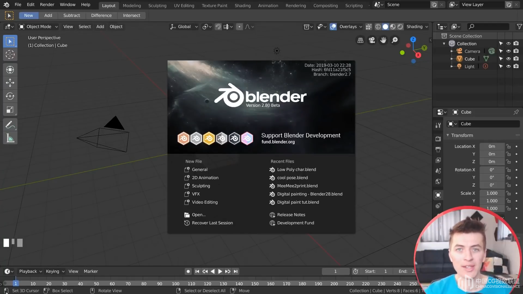This screenshot has height=294, width=523.
Task: Disable Cube in renders camera icon
Action: click(516, 59)
